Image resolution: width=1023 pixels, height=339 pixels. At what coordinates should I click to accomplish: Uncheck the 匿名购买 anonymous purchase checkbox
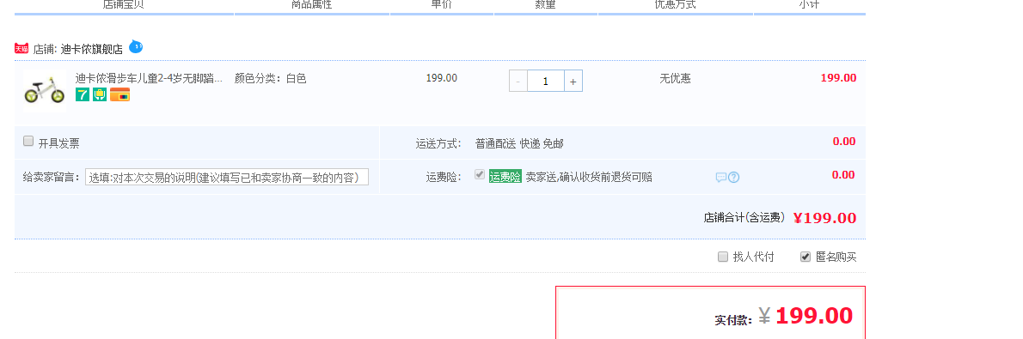coord(806,257)
